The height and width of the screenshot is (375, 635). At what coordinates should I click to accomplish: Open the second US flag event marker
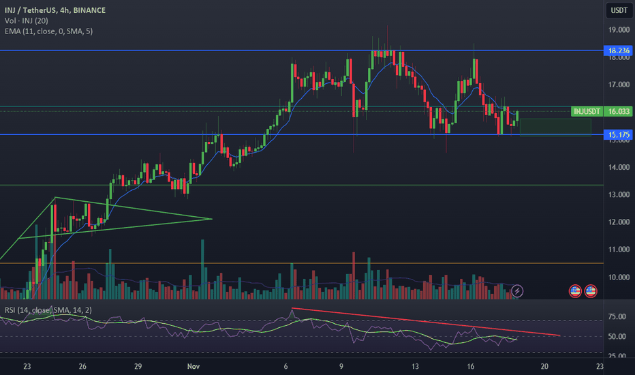tap(591, 290)
